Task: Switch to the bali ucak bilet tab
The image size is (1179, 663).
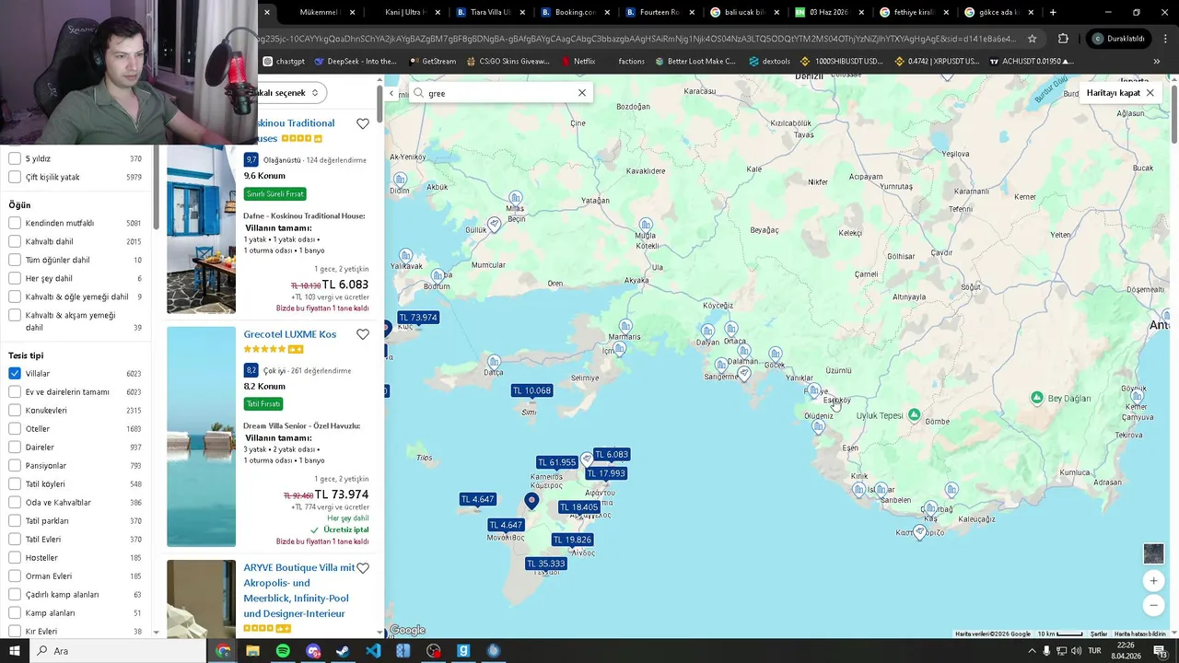Action: [744, 13]
